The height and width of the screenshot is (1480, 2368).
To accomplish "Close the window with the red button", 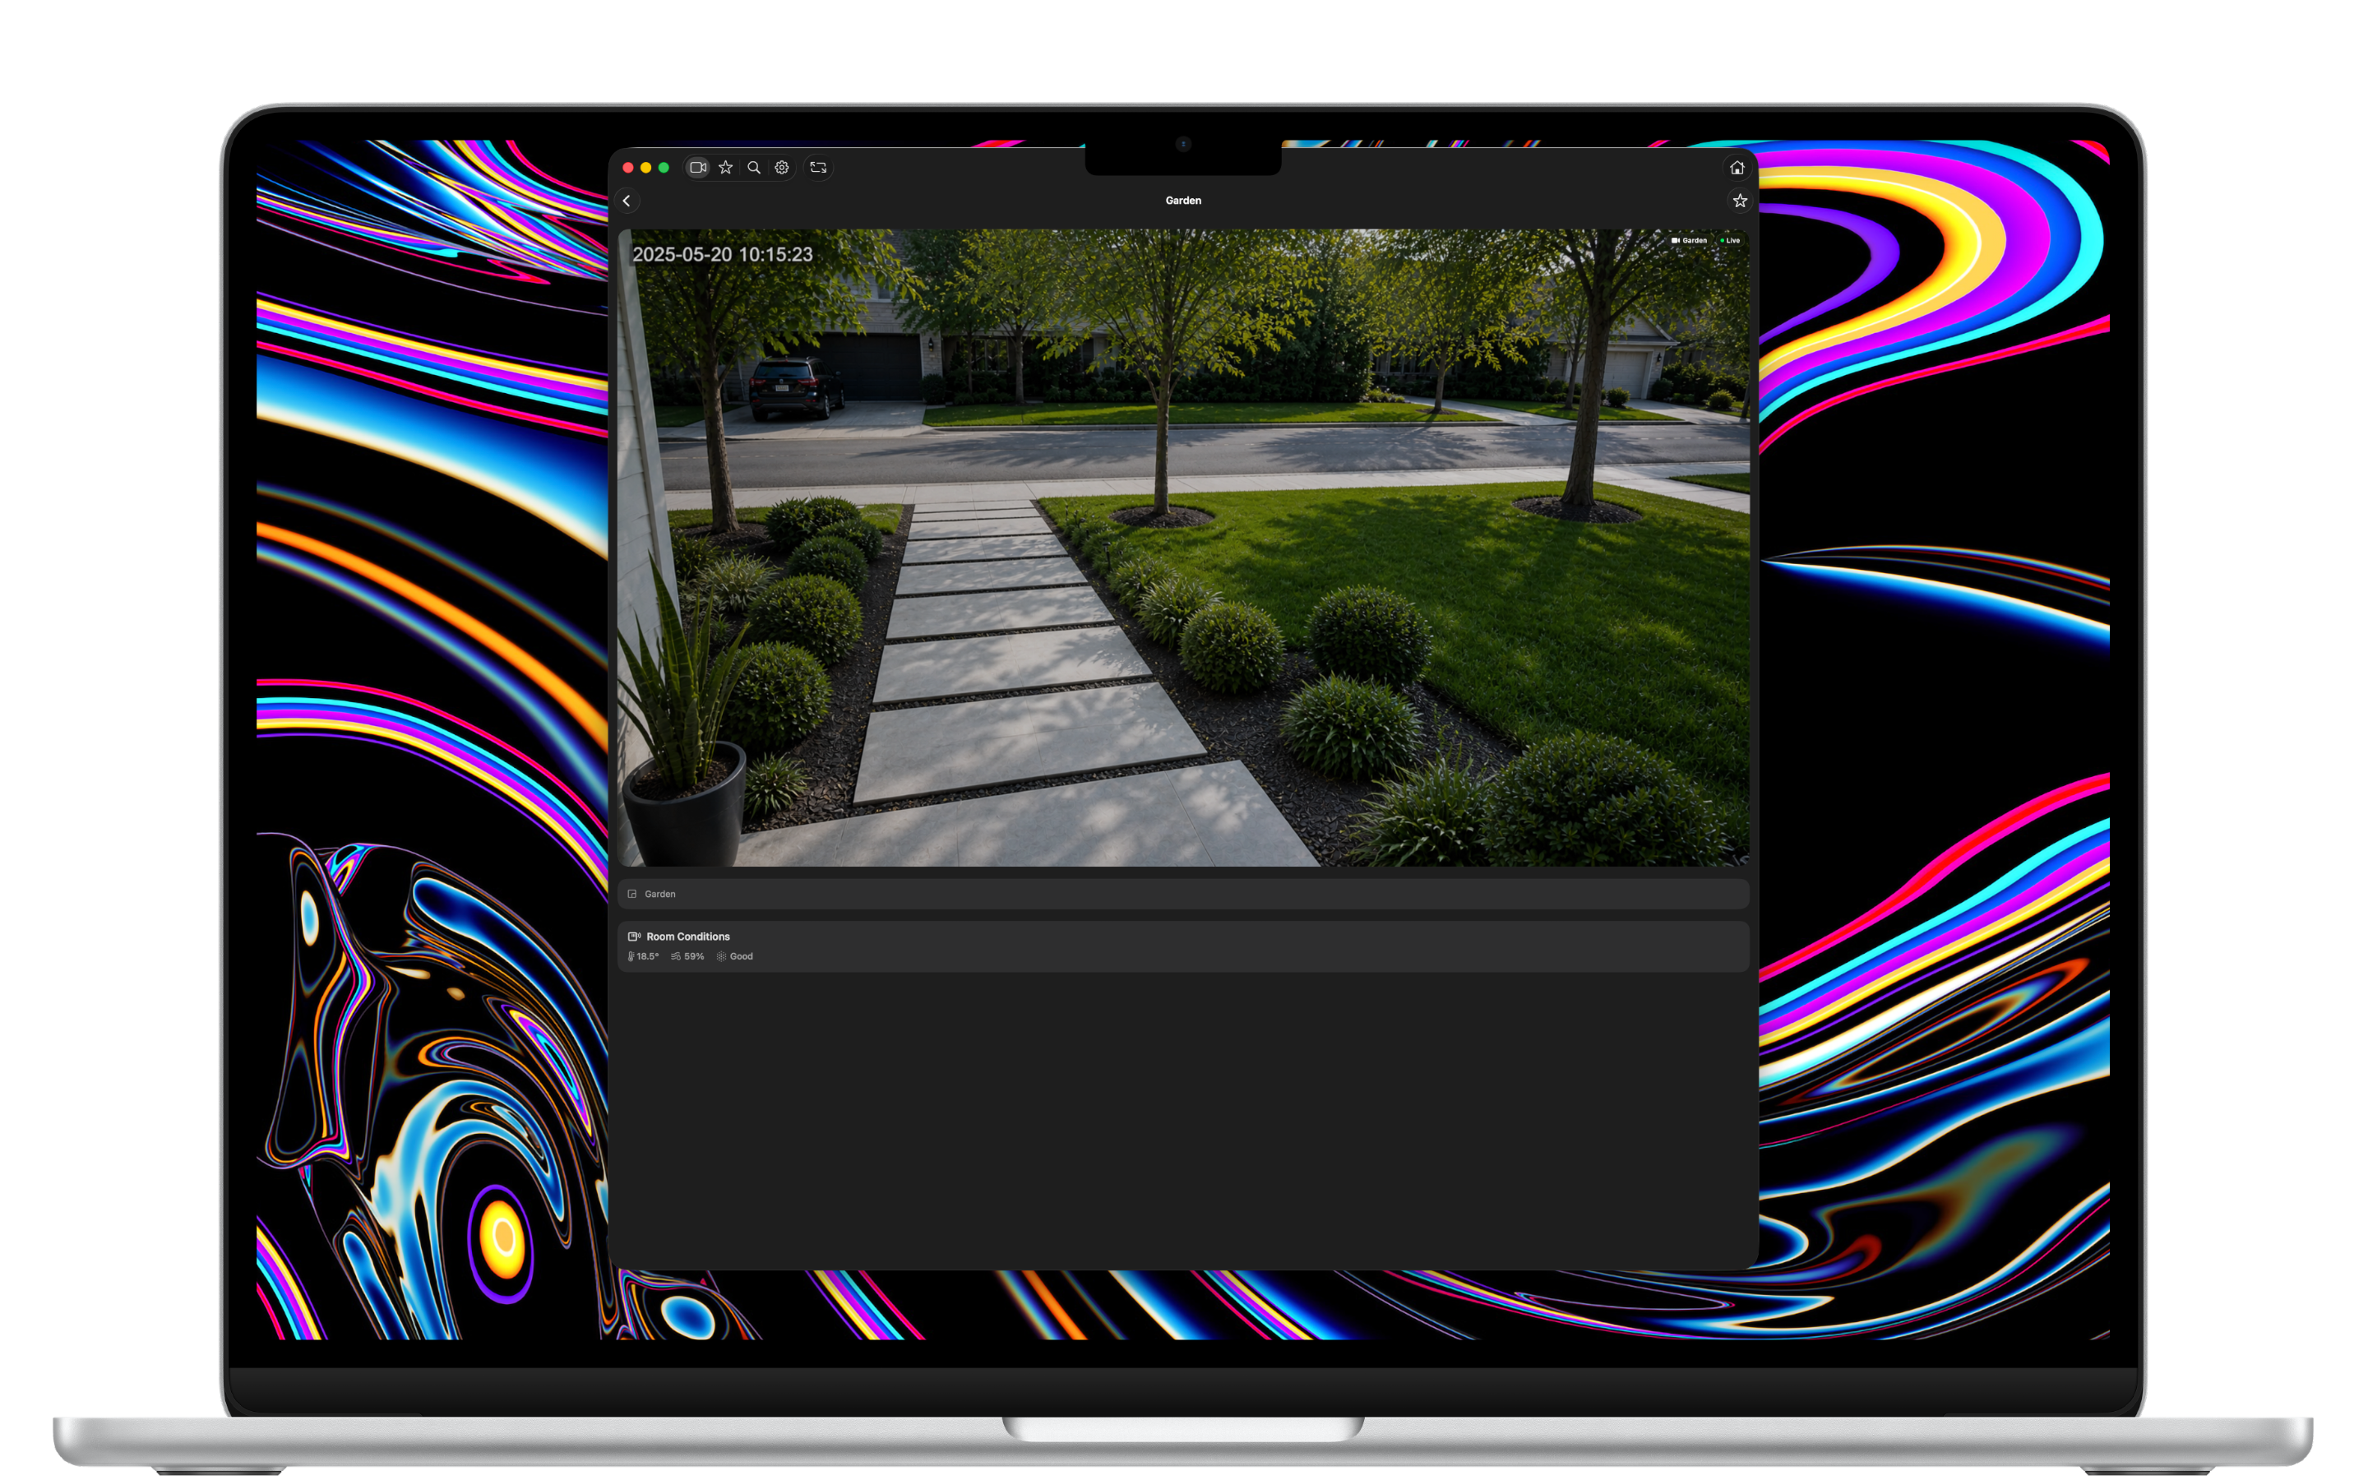I will coord(628,168).
